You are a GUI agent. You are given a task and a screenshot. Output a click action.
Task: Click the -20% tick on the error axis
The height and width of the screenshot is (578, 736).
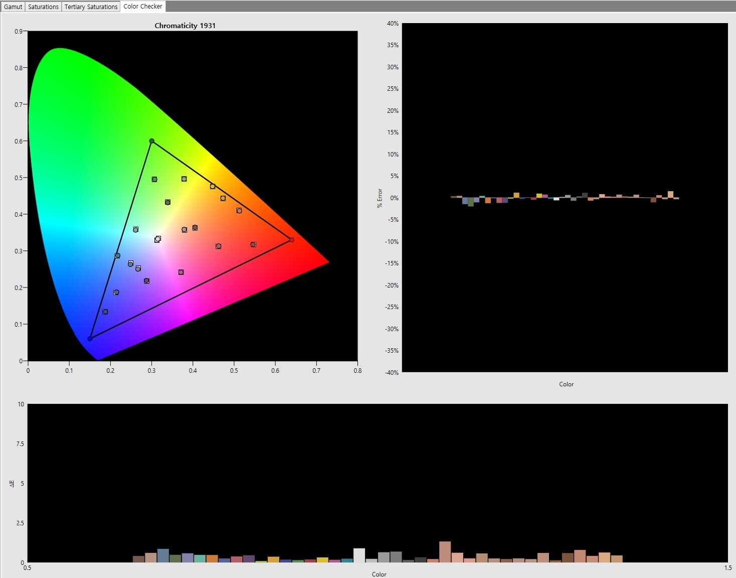[392, 285]
